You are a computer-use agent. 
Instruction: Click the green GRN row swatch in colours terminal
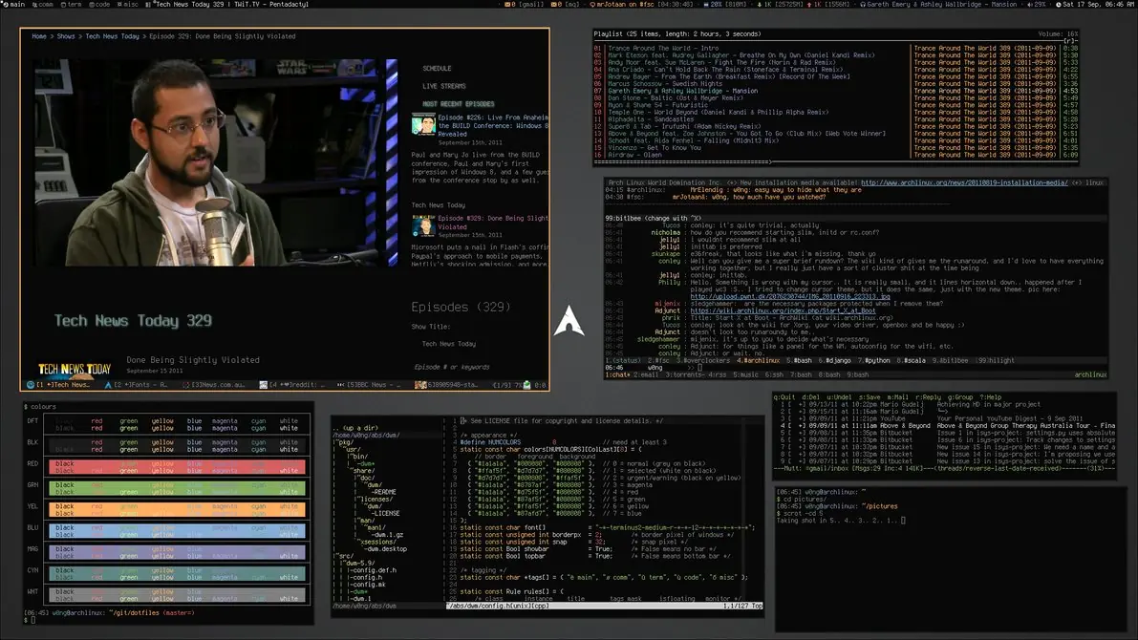point(177,488)
